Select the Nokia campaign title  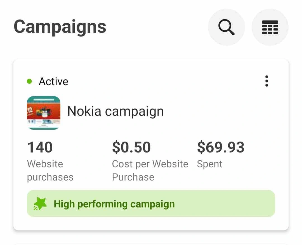[x=115, y=111]
